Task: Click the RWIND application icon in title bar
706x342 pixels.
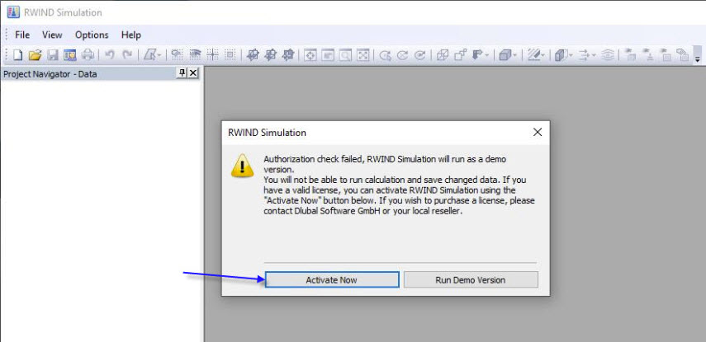Action: coord(13,12)
